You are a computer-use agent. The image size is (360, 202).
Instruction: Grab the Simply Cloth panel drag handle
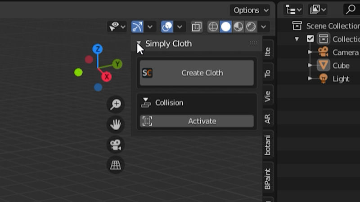pyautogui.click(x=253, y=43)
